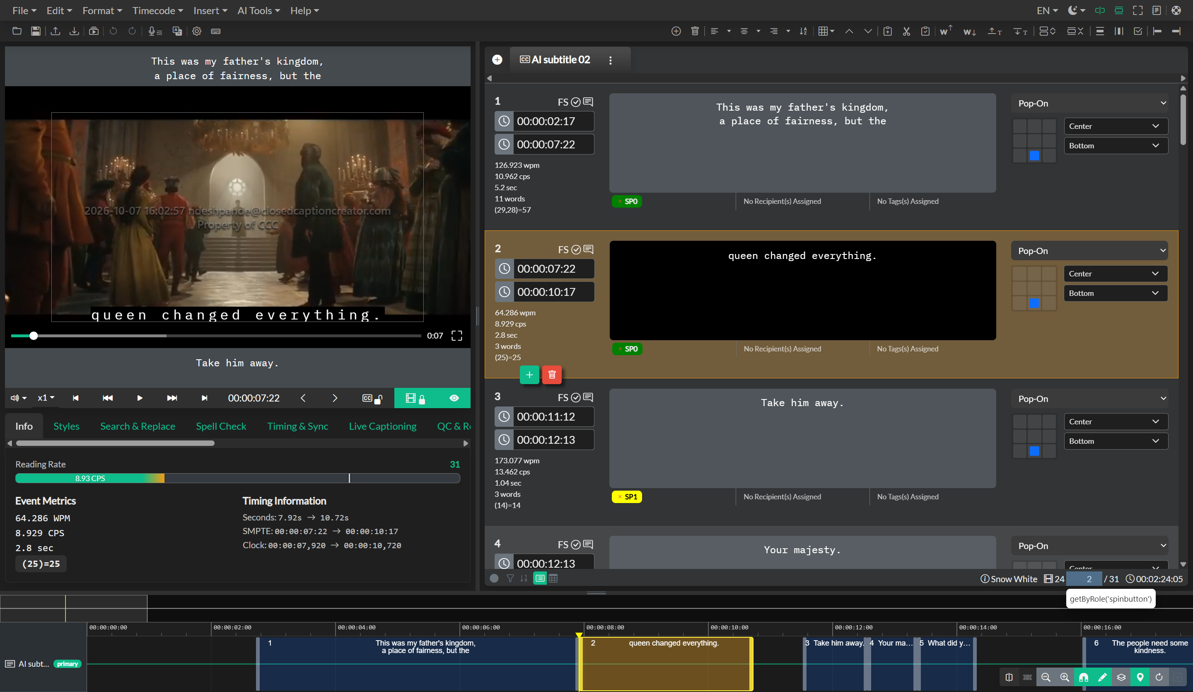1193x692 pixels.
Task: Click the red delete button on event 2
Action: (x=552, y=375)
